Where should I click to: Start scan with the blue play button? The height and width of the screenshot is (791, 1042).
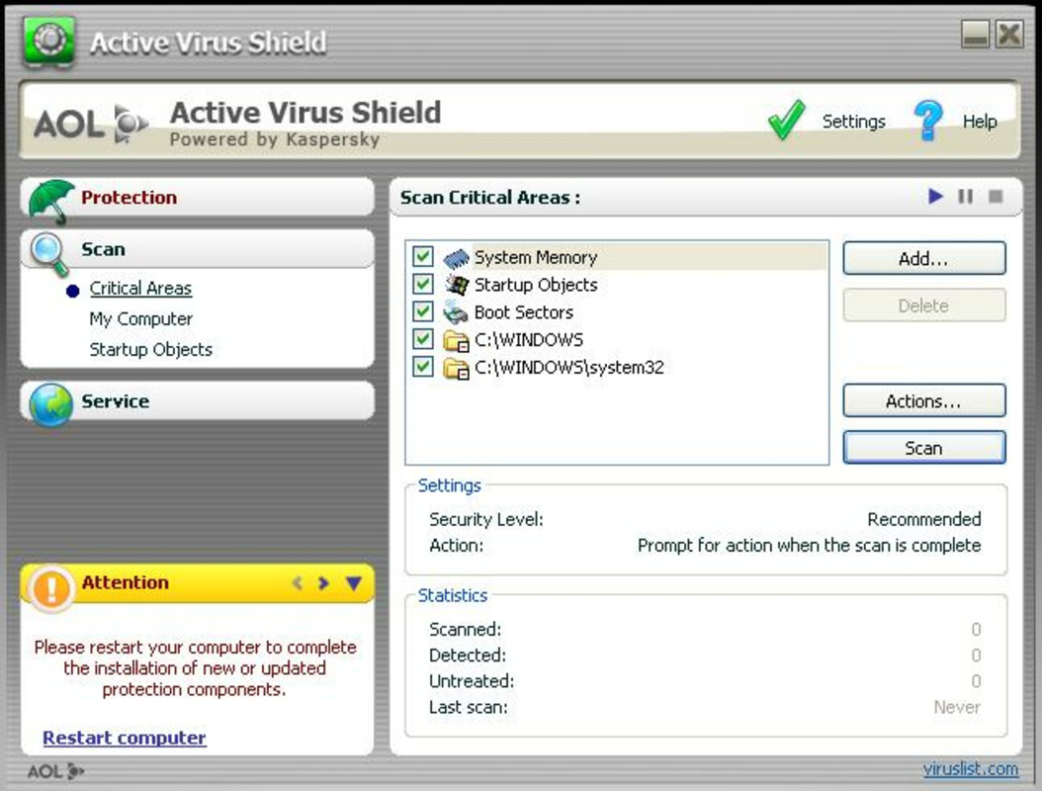click(935, 196)
